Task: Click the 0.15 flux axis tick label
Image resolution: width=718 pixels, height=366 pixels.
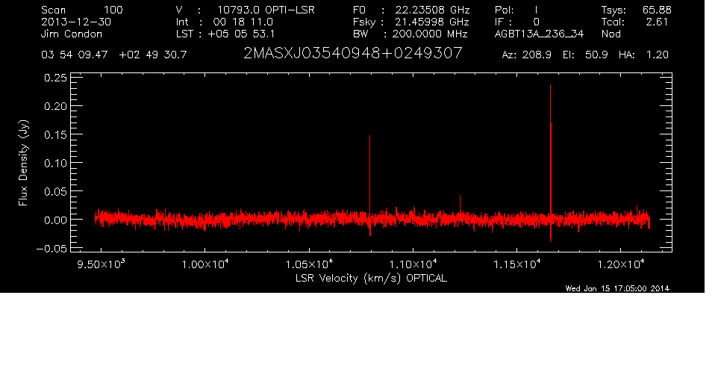Action: click(x=55, y=134)
